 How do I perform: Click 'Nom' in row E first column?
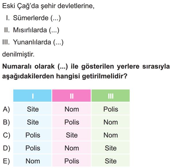(33, 161)
